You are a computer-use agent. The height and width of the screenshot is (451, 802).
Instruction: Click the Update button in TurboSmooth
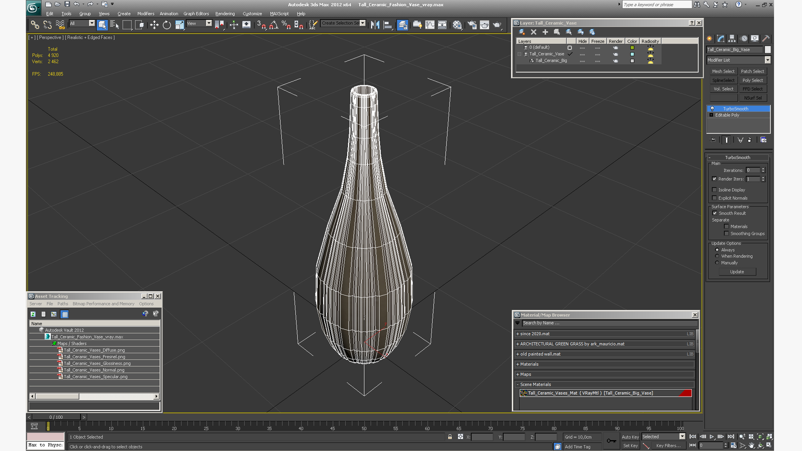(737, 272)
